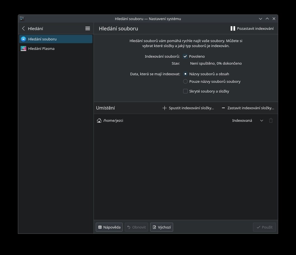Click the Pozastavit indexování button
The width and height of the screenshot is (296, 255).
tap(252, 28)
